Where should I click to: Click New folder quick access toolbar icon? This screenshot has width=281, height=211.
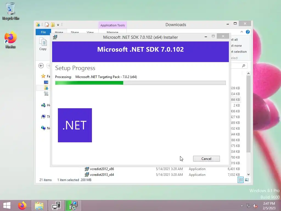click(53, 24)
